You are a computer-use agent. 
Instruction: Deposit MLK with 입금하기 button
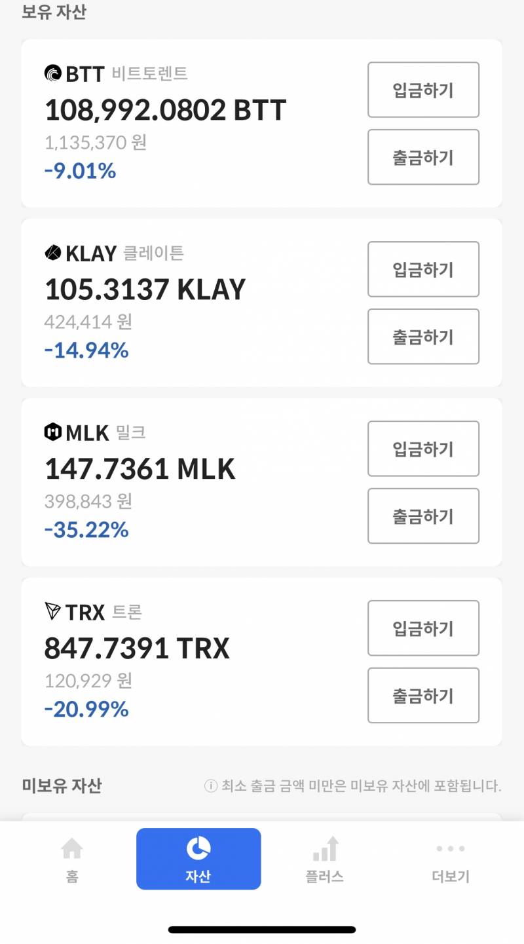423,449
